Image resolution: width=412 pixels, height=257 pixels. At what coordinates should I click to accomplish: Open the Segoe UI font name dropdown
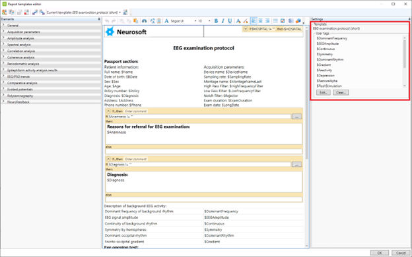point(195,21)
